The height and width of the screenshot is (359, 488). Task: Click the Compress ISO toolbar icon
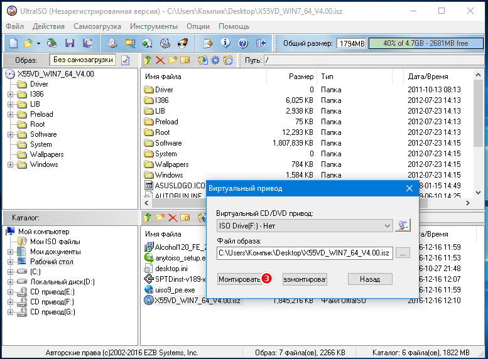coord(130,43)
